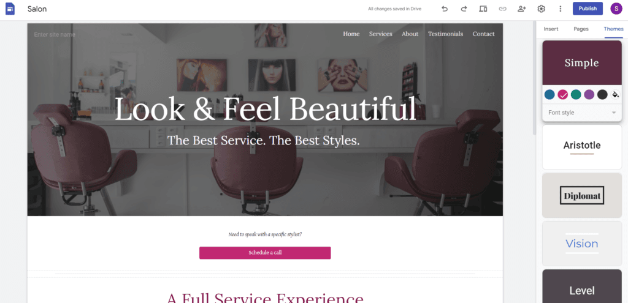Viewport: 628px width, 303px height.
Task: Select the purple theme color
Action: (x=589, y=95)
